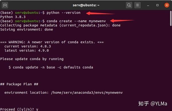Image resolution: width=172 pixels, height=111 pixels.
Task: Click 'Collecting package metadata' line
Action: point(60,25)
